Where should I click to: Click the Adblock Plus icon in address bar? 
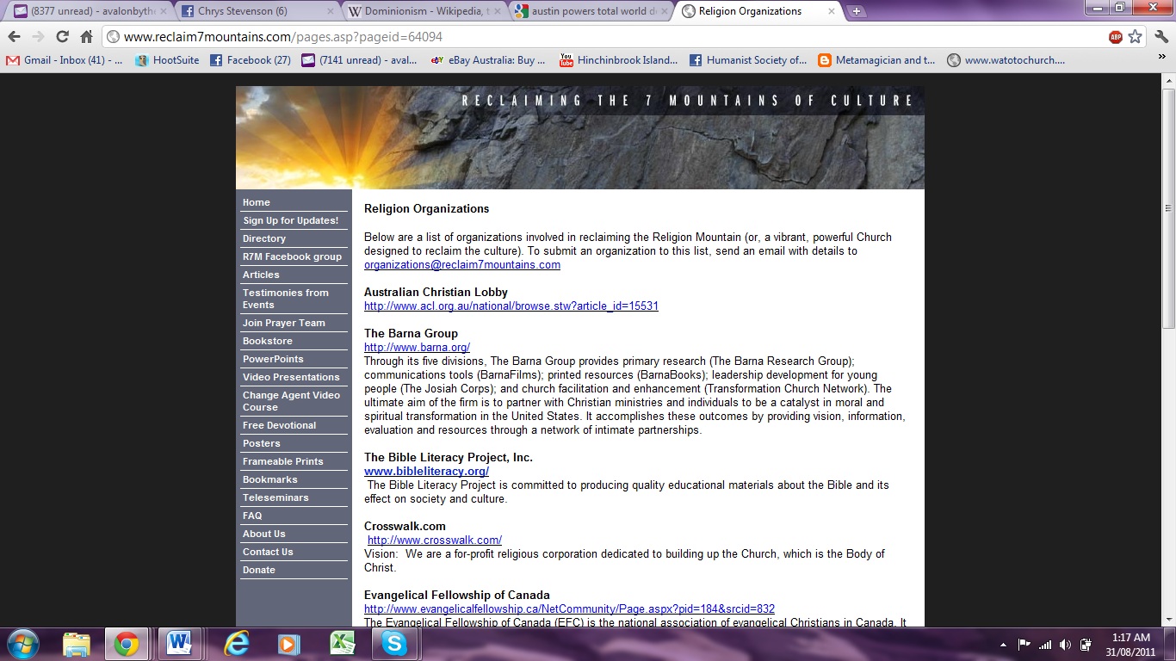point(1116,37)
